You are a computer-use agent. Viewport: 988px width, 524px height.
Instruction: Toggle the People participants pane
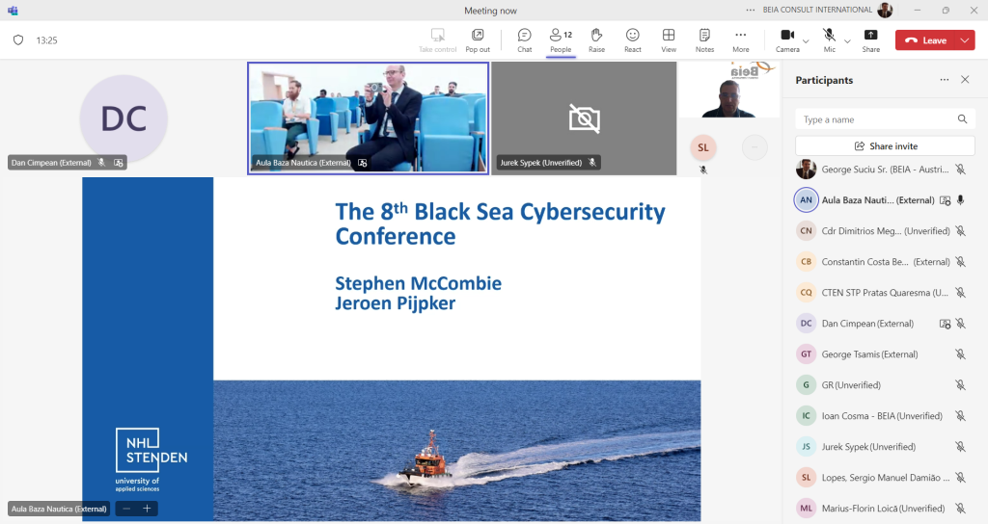560,39
